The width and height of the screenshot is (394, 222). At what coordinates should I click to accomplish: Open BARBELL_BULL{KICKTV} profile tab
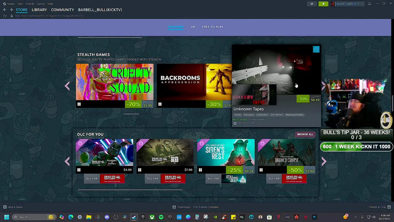100,10
